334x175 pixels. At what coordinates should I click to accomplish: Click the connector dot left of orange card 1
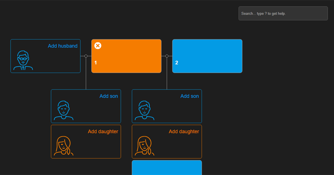(86, 56)
